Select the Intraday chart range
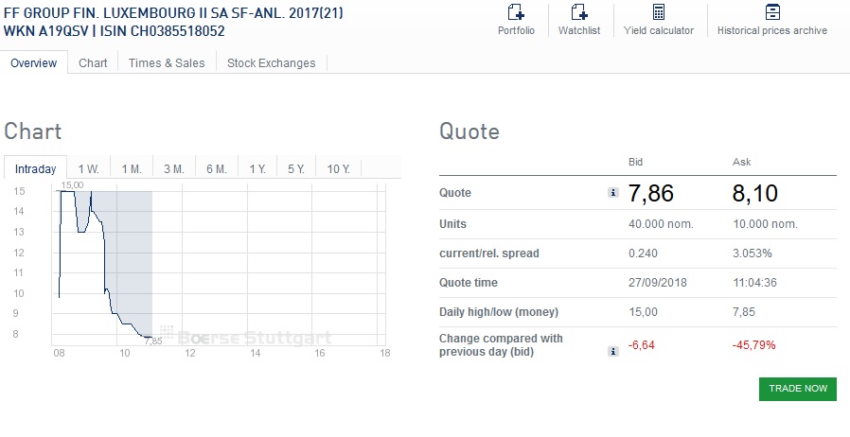850x437 pixels. click(35, 168)
